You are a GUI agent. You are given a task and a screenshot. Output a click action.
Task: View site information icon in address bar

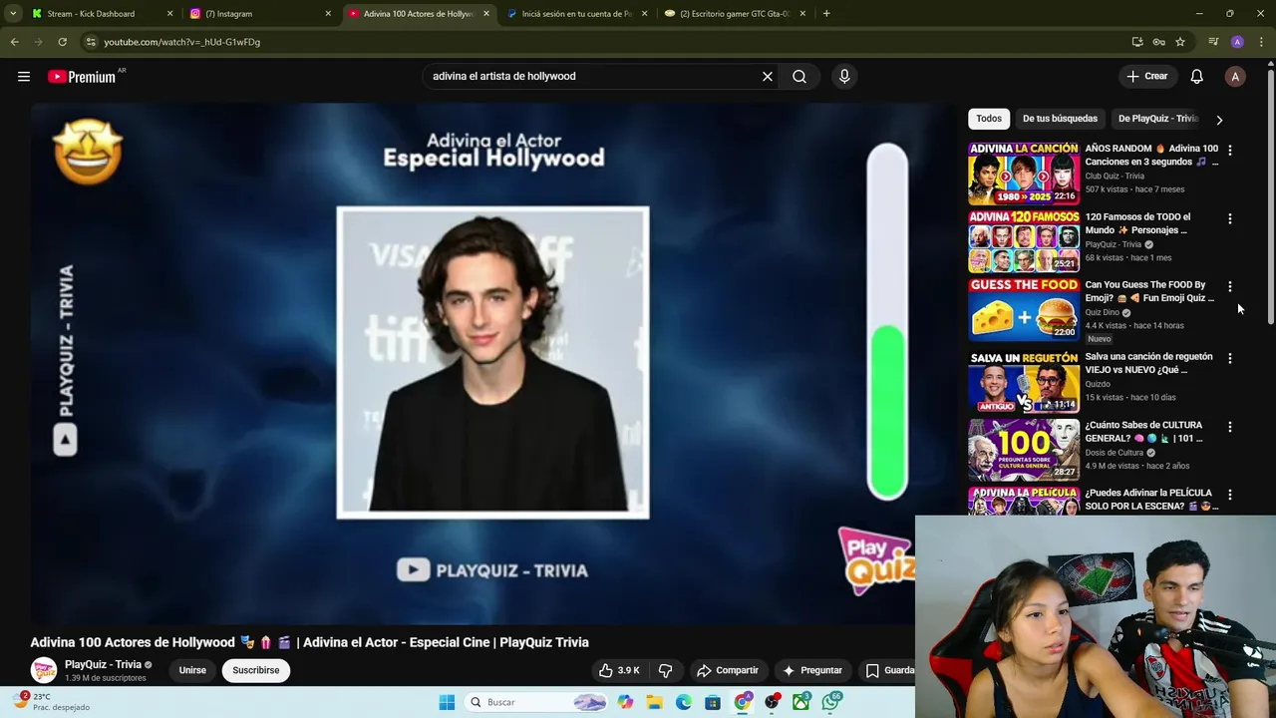click(91, 42)
